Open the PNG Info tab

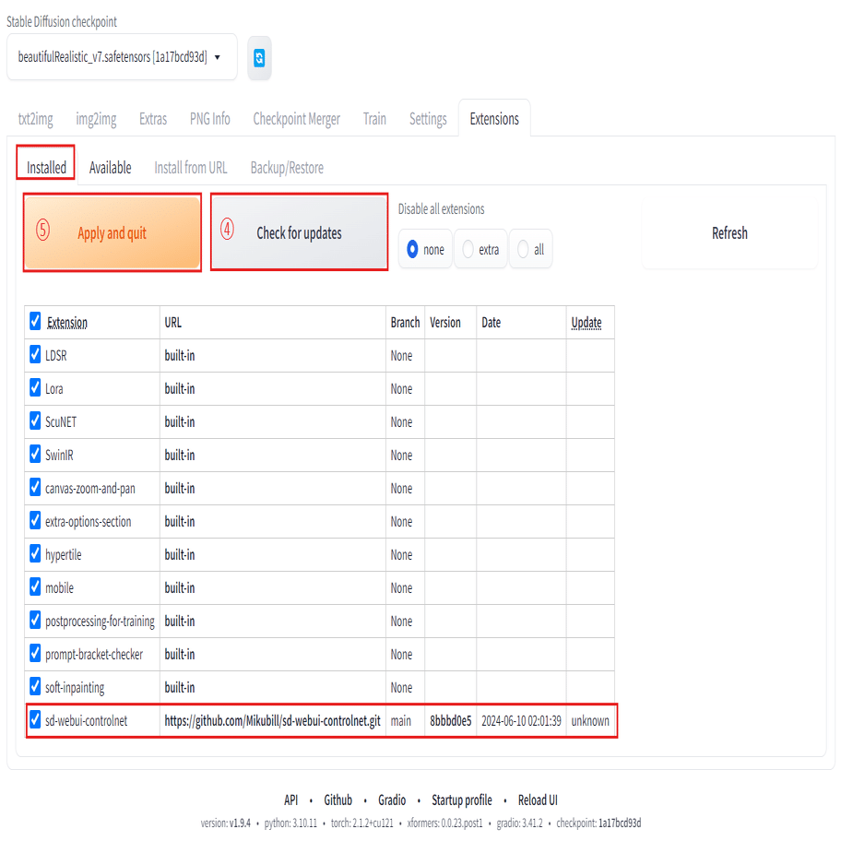pos(209,119)
